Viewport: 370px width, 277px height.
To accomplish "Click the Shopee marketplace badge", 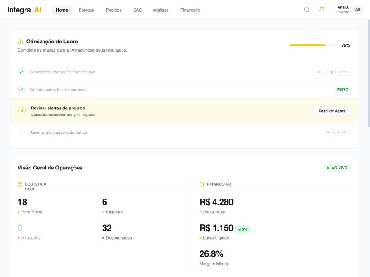I will pyautogui.click(x=339, y=72).
